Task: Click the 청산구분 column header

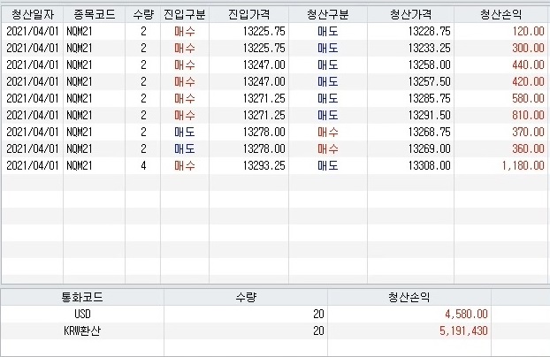Action: 328,14
